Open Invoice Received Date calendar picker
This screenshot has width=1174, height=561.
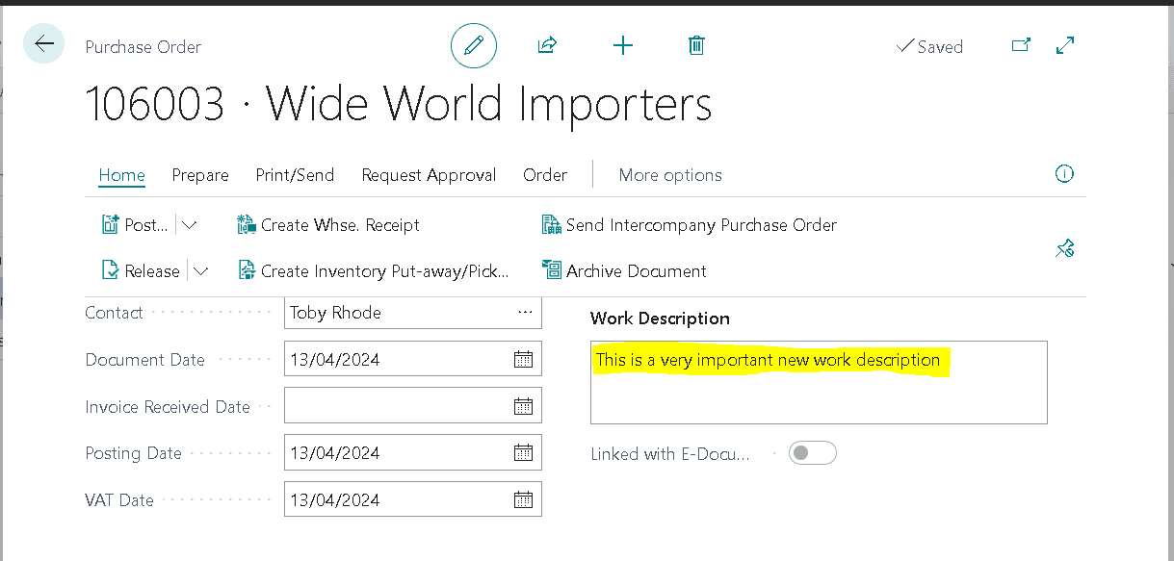point(523,406)
